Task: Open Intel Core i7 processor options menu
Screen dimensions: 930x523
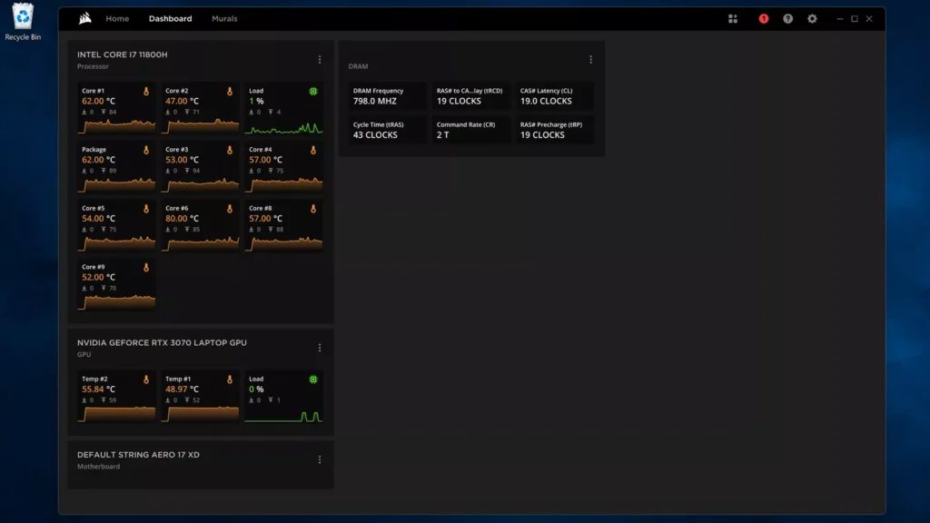Action: (x=320, y=60)
